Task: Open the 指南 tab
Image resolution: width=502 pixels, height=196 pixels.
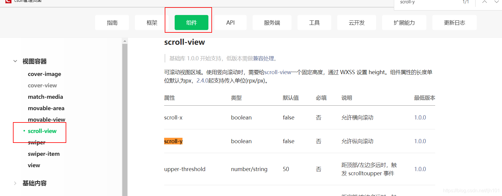Action: 112,23
